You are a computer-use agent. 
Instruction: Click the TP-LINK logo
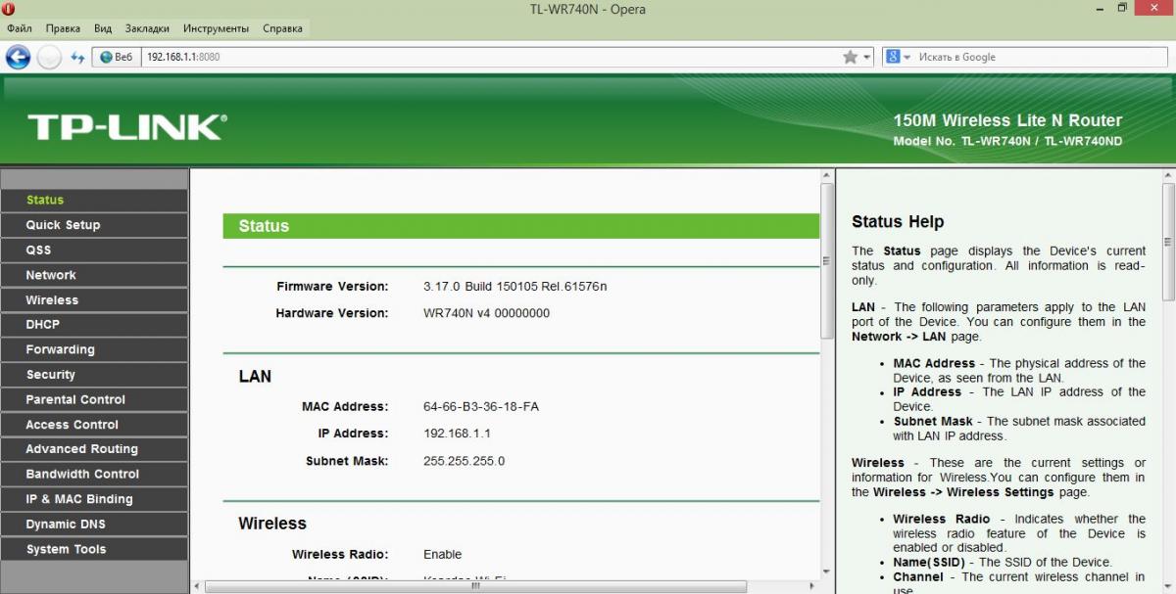click(127, 127)
